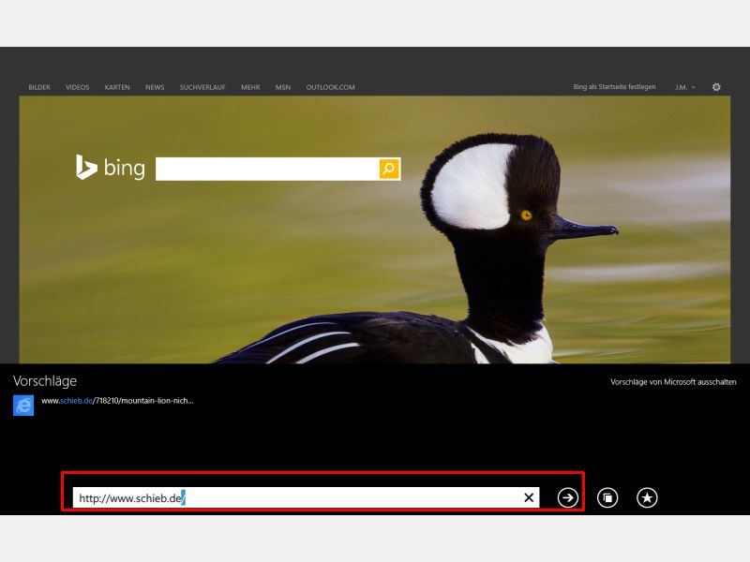The height and width of the screenshot is (562, 750).
Task: Open MEHR in Bing navigation
Action: [250, 87]
